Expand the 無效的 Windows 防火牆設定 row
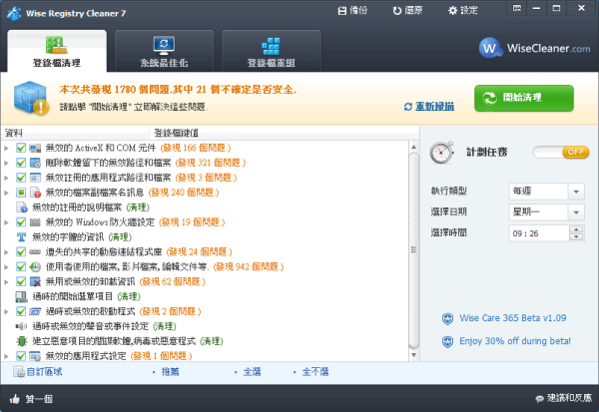Image resolution: width=599 pixels, height=412 pixels. pyautogui.click(x=7, y=222)
